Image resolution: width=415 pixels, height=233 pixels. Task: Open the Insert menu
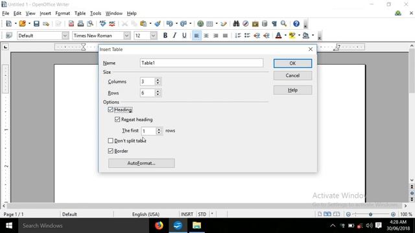click(x=45, y=13)
